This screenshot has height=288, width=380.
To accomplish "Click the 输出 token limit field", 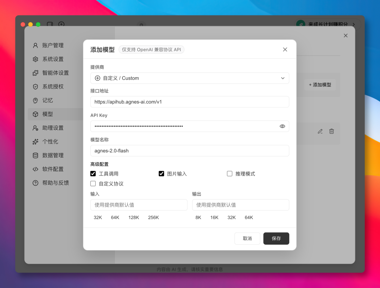I will [241, 205].
